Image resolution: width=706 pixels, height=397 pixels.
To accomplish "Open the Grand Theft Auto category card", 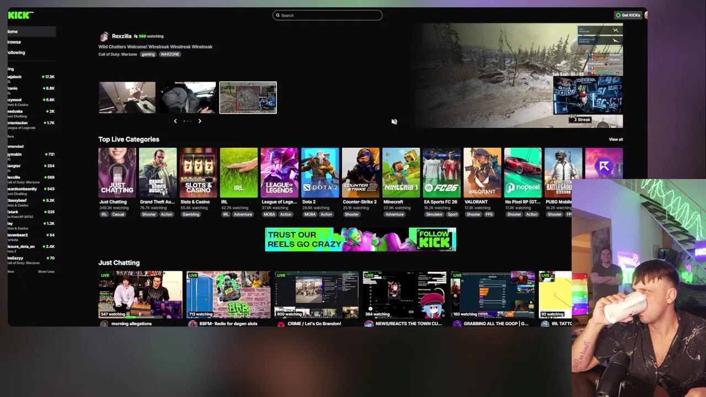I will coord(158,173).
